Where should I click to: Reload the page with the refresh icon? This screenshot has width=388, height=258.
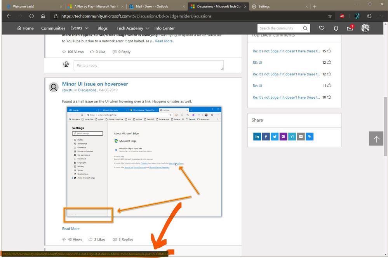click(x=31, y=16)
